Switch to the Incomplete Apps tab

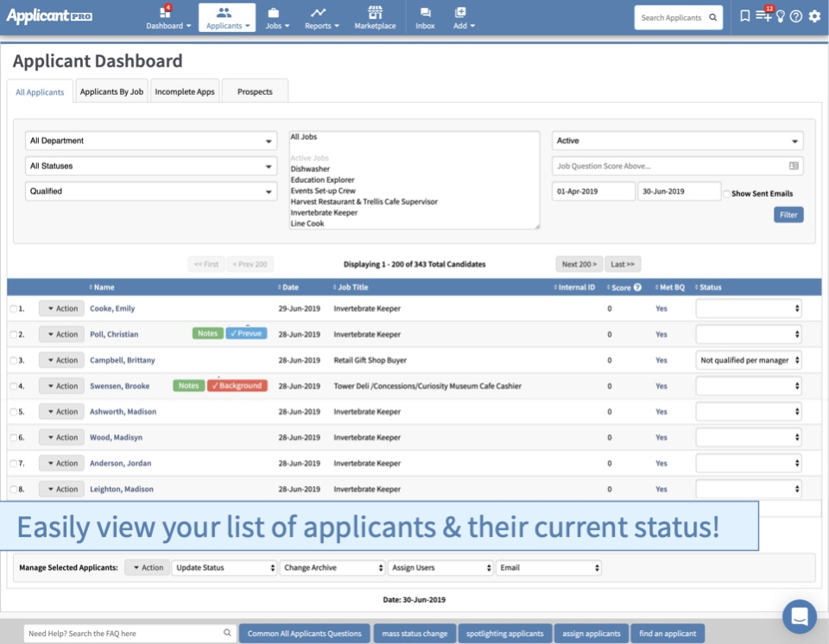coord(185,91)
